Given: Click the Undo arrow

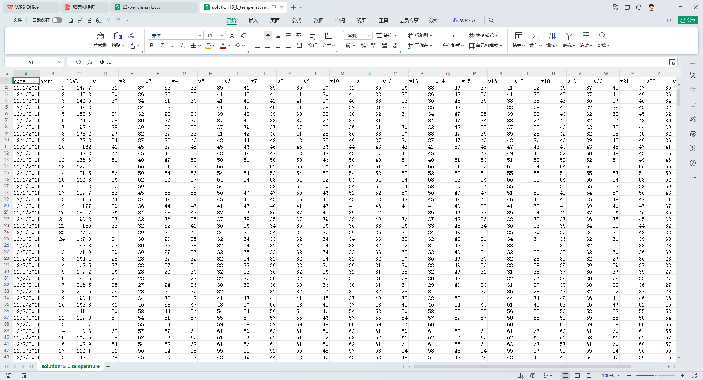Looking at the screenshot, I should point(108,20).
